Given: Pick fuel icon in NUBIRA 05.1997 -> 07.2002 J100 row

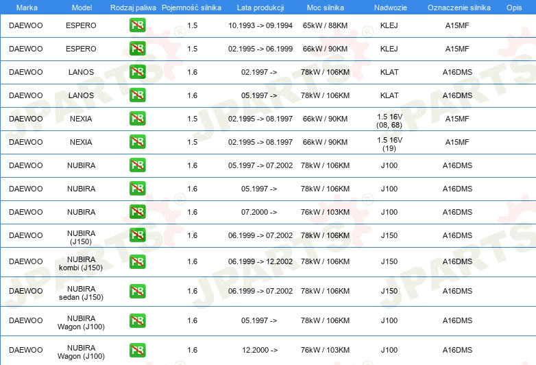Looking at the screenshot, I should coord(137,165).
